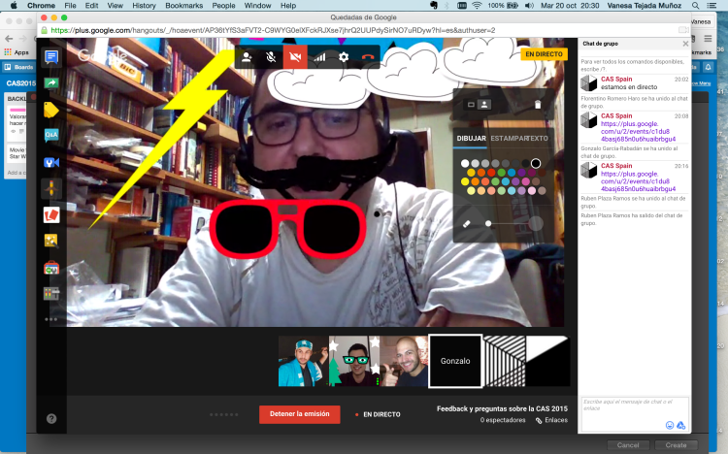Viewport: 728px width, 454px height.
Task: Pick the white color swatch
Action: (x=465, y=163)
